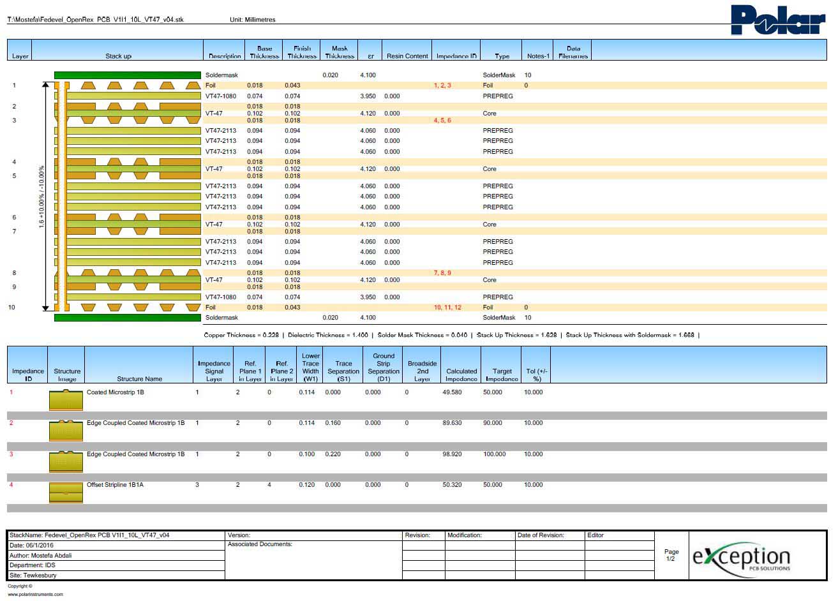
Task: Click structure image for impedance ID 3
Action: (x=66, y=462)
